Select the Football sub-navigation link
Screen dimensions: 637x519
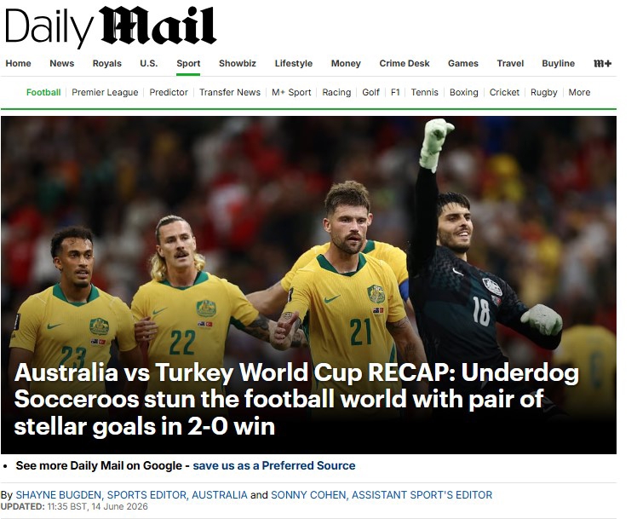click(x=43, y=92)
